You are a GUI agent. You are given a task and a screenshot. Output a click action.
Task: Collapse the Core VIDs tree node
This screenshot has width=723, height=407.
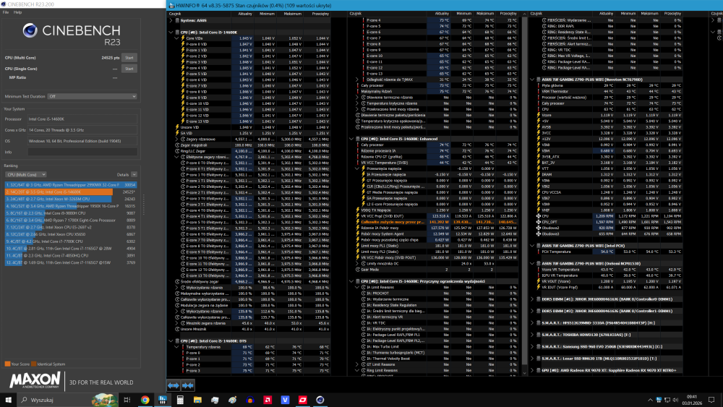tap(178, 38)
